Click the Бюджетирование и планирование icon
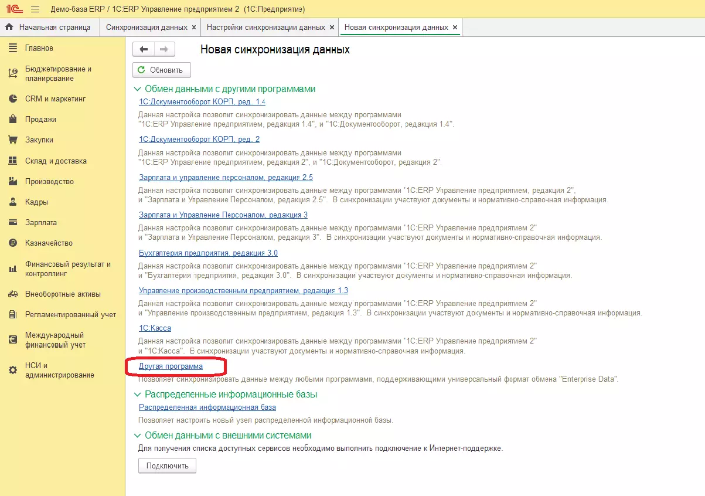The width and height of the screenshot is (705, 496). tap(13, 73)
